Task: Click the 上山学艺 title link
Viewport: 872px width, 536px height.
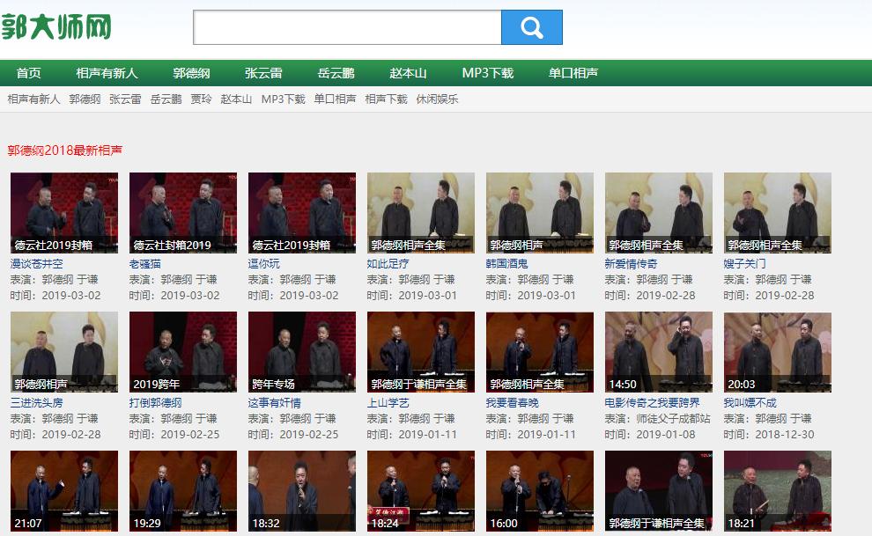Action: 388,403
